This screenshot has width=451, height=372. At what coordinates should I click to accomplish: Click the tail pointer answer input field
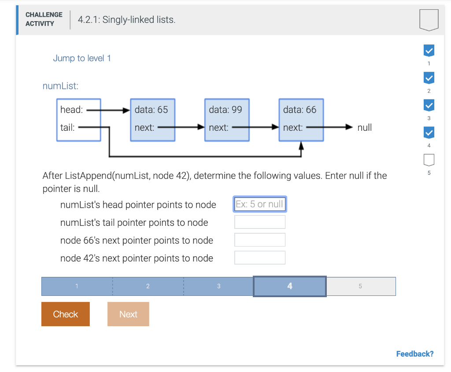(259, 222)
